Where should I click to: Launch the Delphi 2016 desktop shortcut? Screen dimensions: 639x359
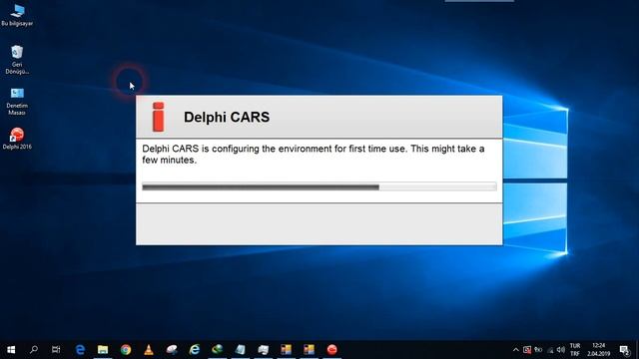[17, 139]
